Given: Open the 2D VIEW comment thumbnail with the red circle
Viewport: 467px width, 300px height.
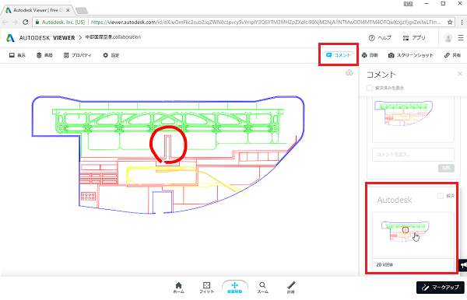Looking at the screenshot, I should point(413,235).
